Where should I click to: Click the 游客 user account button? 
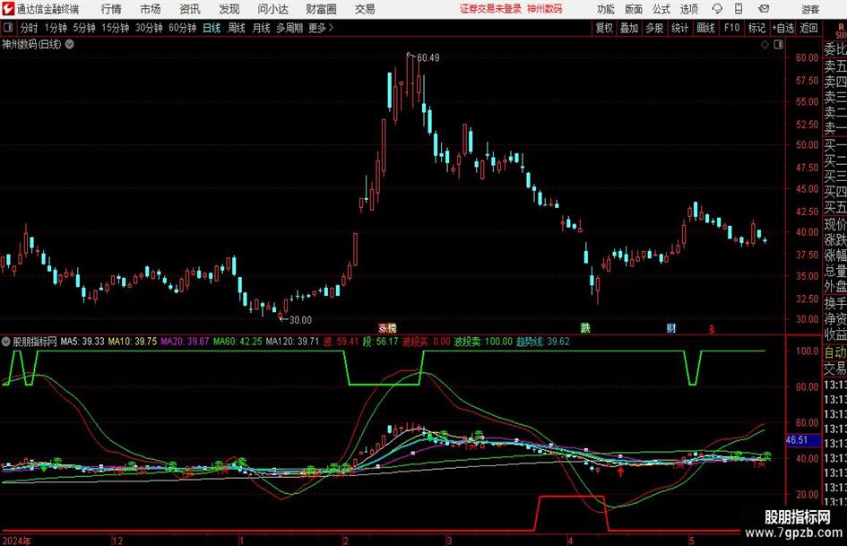(809, 9)
